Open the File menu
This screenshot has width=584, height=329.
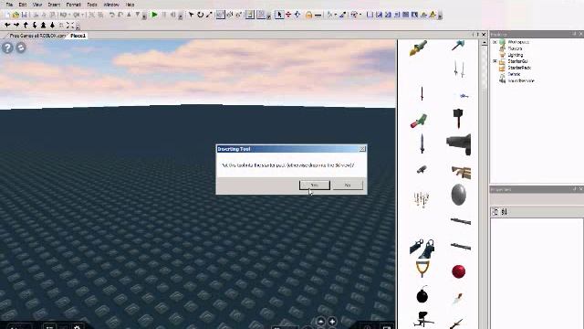(x=9, y=5)
